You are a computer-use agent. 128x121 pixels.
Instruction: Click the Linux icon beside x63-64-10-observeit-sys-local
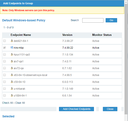pyautogui.click(x=12, y=75)
